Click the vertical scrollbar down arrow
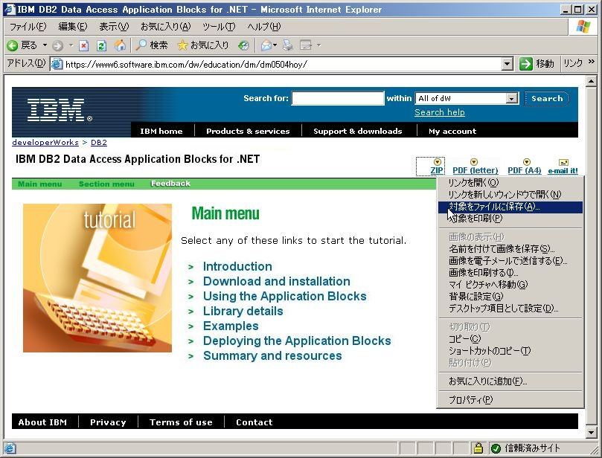The image size is (602, 458). 591,433
